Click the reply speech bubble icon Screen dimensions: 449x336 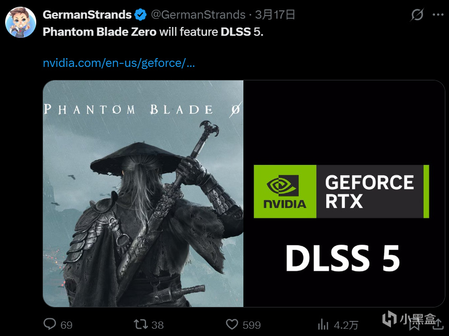50,324
